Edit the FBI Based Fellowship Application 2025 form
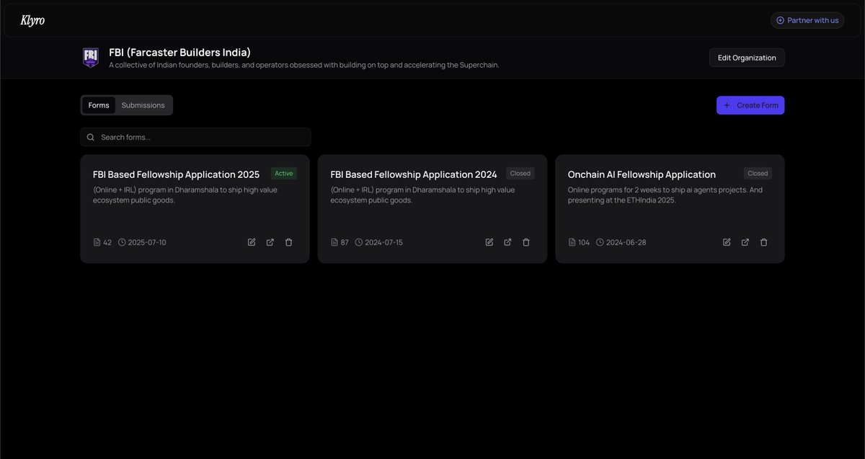 click(252, 242)
